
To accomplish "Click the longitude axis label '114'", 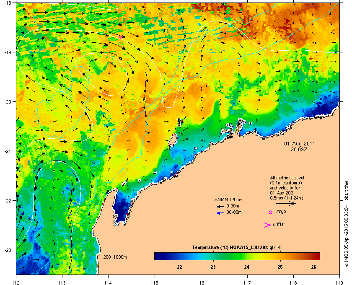I will 108,282.
